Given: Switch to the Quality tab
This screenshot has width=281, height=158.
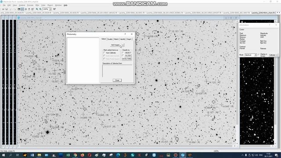Looking at the screenshot, I should (110, 39).
